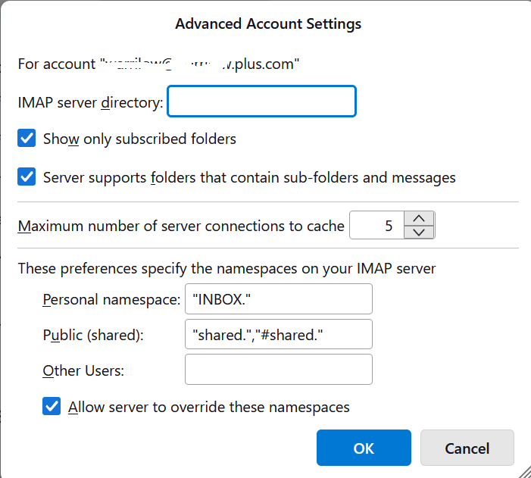Screen dimensions: 531x478
Task: Click the "Maximum number of server connections" label
Action: 181,226
